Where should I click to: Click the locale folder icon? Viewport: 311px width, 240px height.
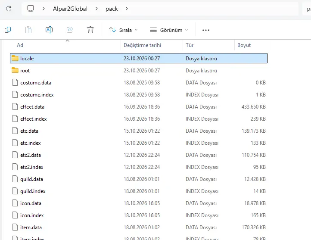pyautogui.click(x=15, y=58)
